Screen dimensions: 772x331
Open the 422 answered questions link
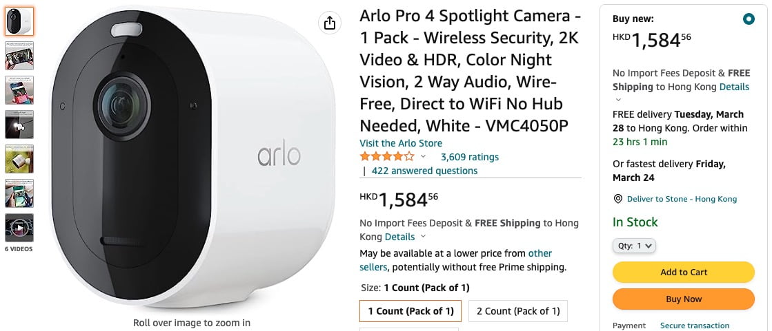pyautogui.click(x=424, y=171)
